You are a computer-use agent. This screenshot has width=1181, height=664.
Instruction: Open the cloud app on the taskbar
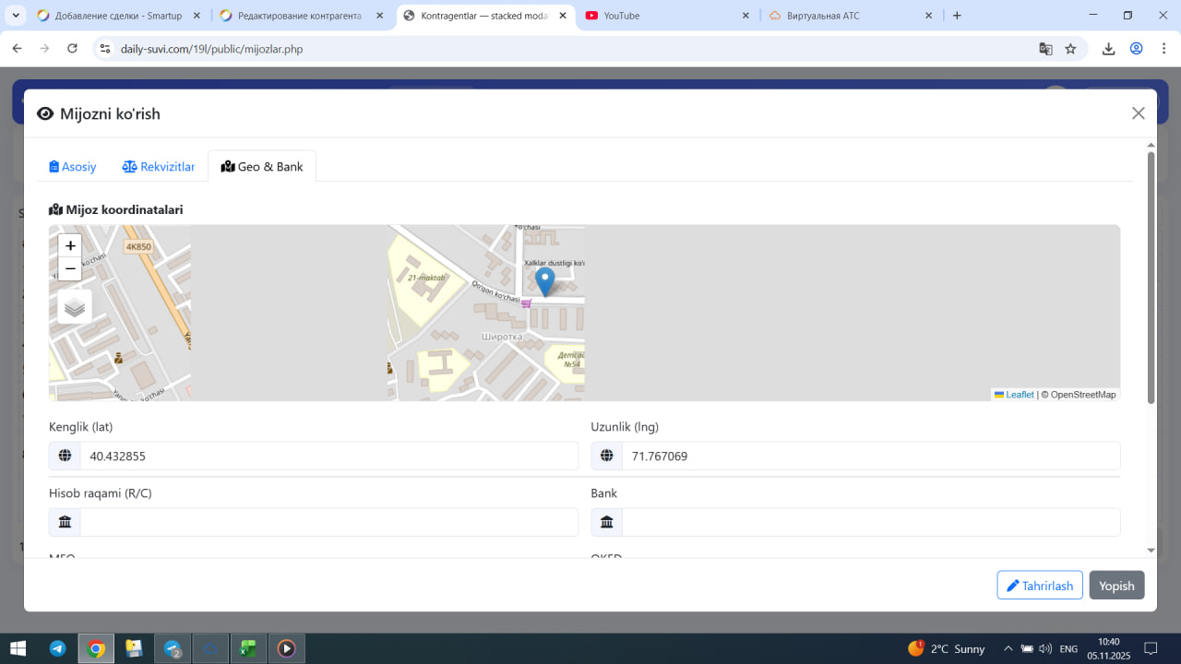click(210, 648)
